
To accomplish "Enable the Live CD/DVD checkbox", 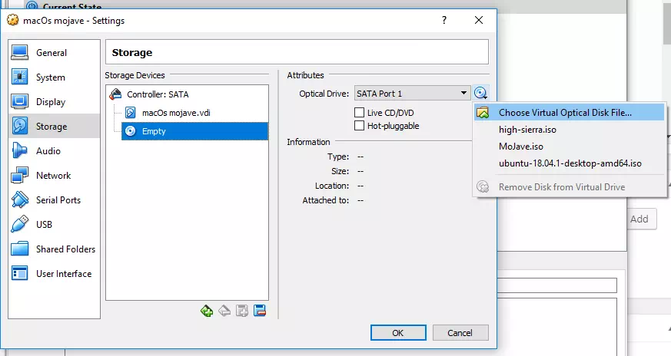I will pyautogui.click(x=359, y=113).
